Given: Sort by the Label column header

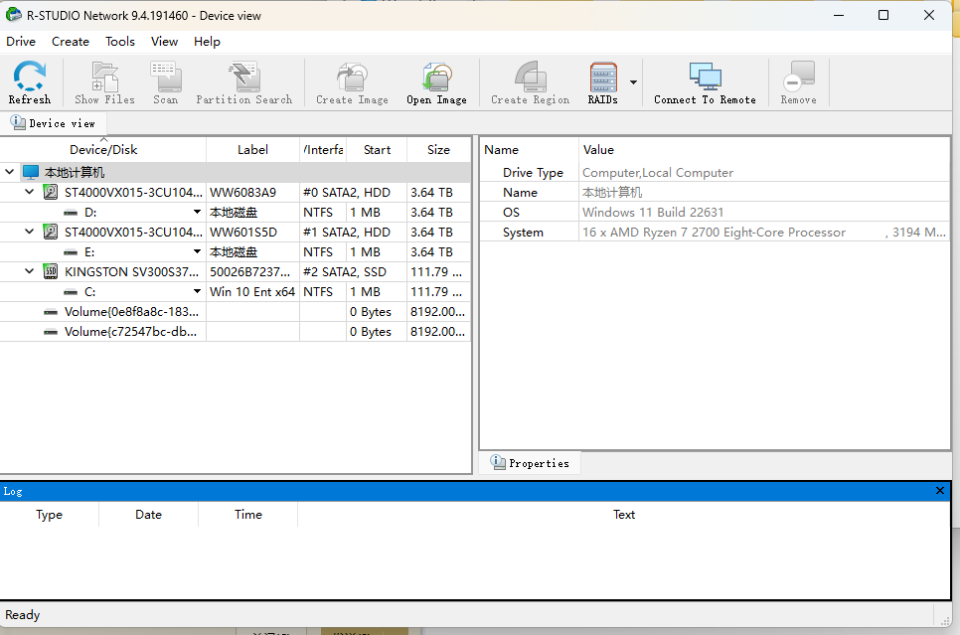Looking at the screenshot, I should (252, 149).
